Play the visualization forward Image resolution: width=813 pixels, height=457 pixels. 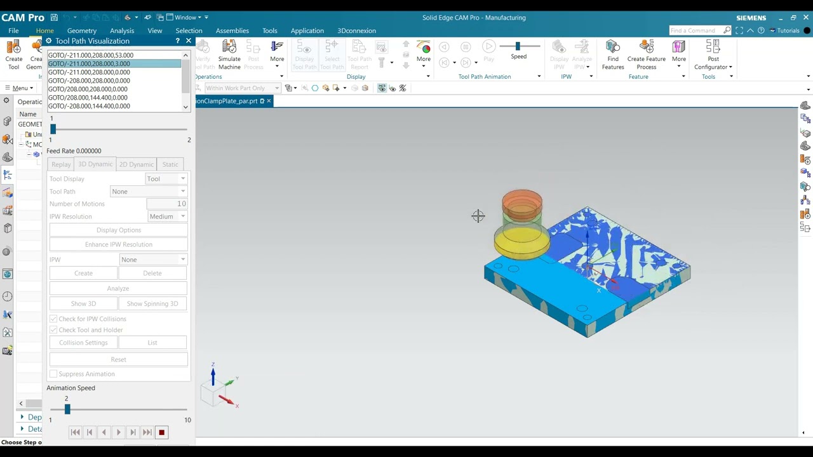(118, 432)
